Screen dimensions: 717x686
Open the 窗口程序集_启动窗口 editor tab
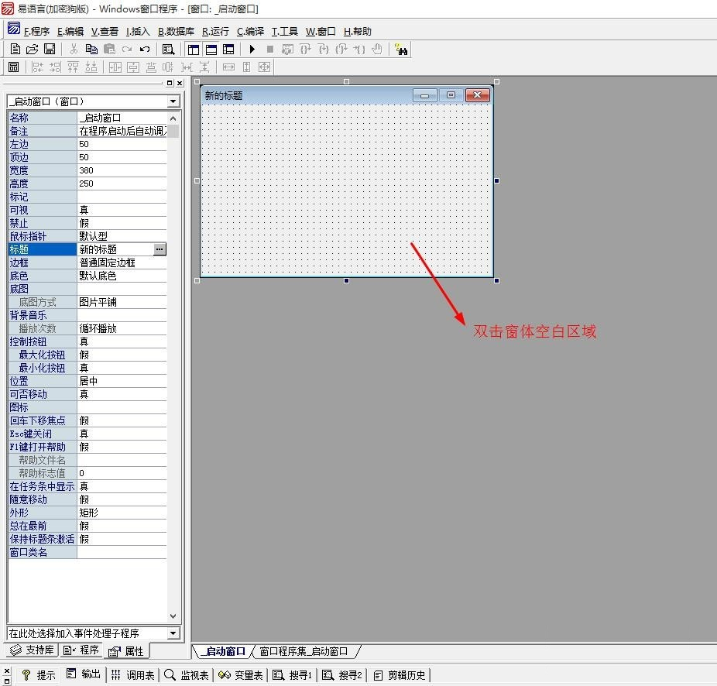point(304,651)
